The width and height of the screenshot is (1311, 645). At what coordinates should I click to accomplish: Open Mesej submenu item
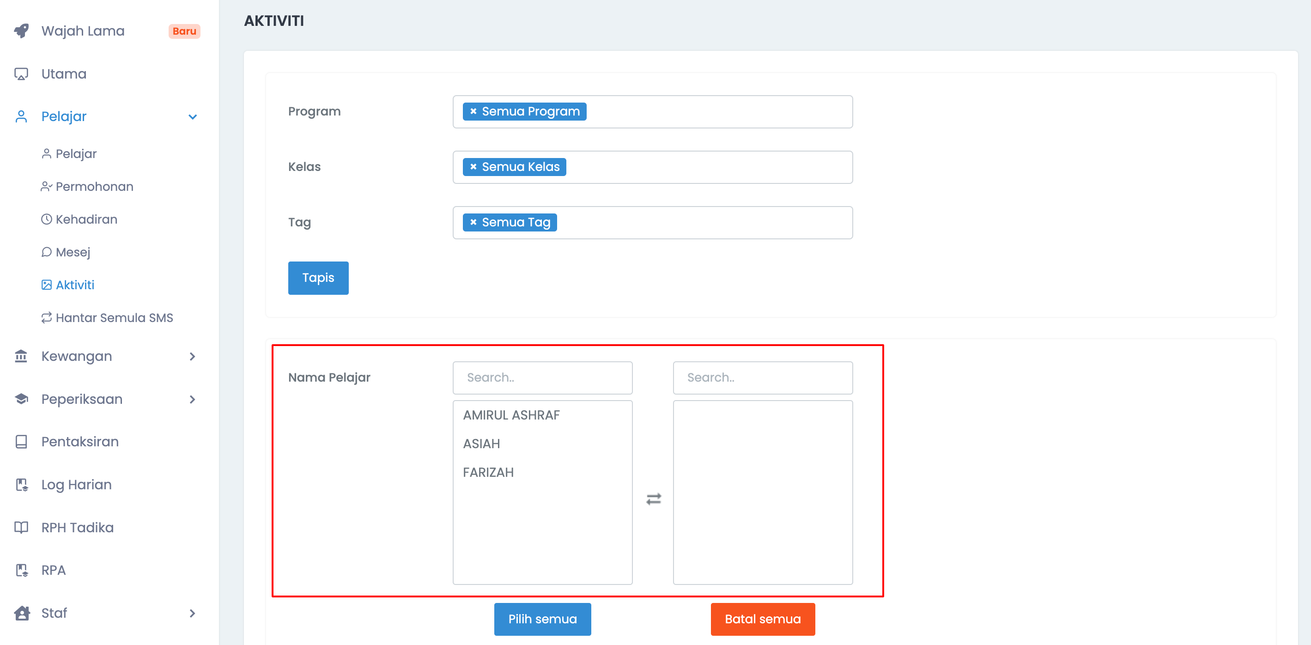(x=73, y=252)
